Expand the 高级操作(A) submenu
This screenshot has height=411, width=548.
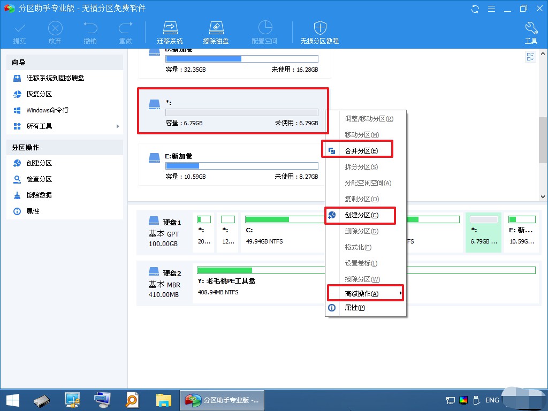[366, 294]
